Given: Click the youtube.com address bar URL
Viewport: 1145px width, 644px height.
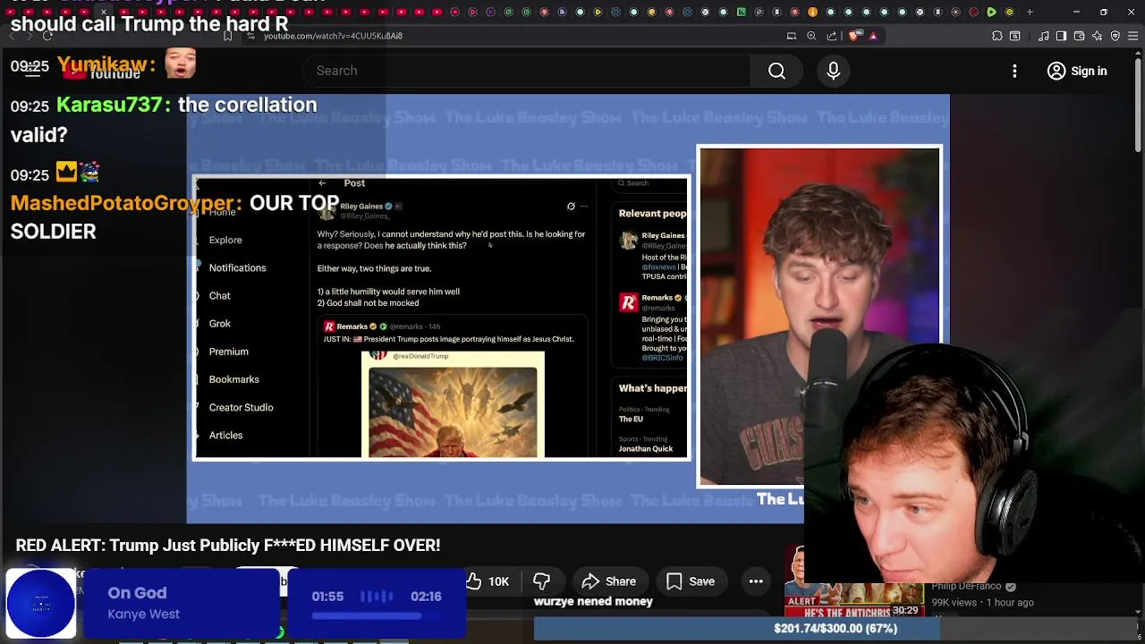Looking at the screenshot, I should [x=333, y=36].
